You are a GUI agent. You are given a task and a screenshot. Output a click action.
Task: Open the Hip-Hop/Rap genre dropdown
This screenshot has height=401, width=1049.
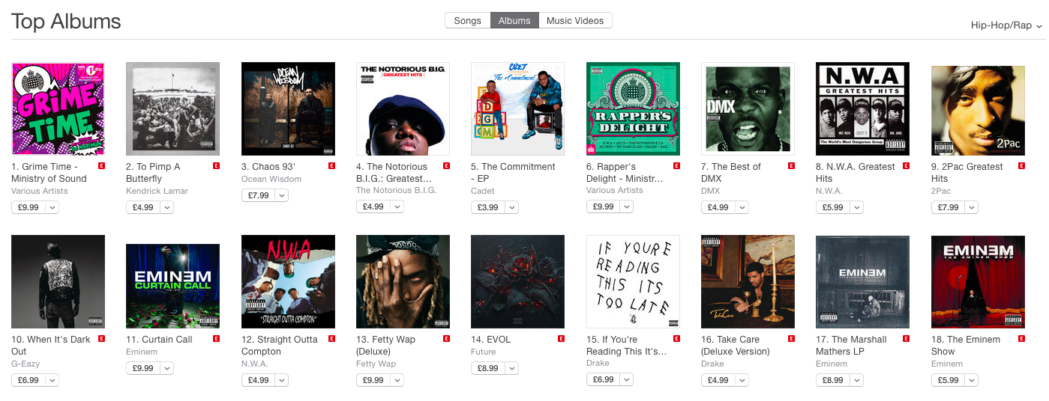point(1006,25)
